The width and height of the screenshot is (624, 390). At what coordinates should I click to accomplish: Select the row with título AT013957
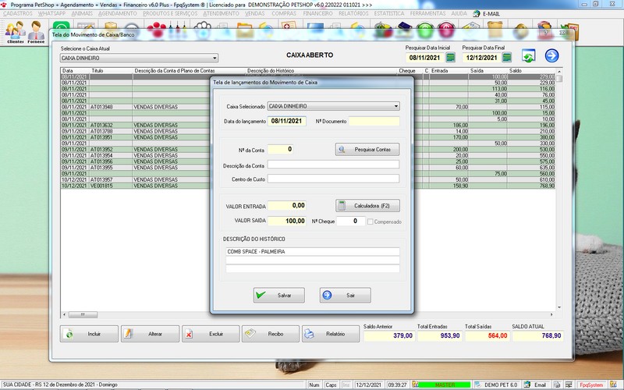(x=308, y=180)
